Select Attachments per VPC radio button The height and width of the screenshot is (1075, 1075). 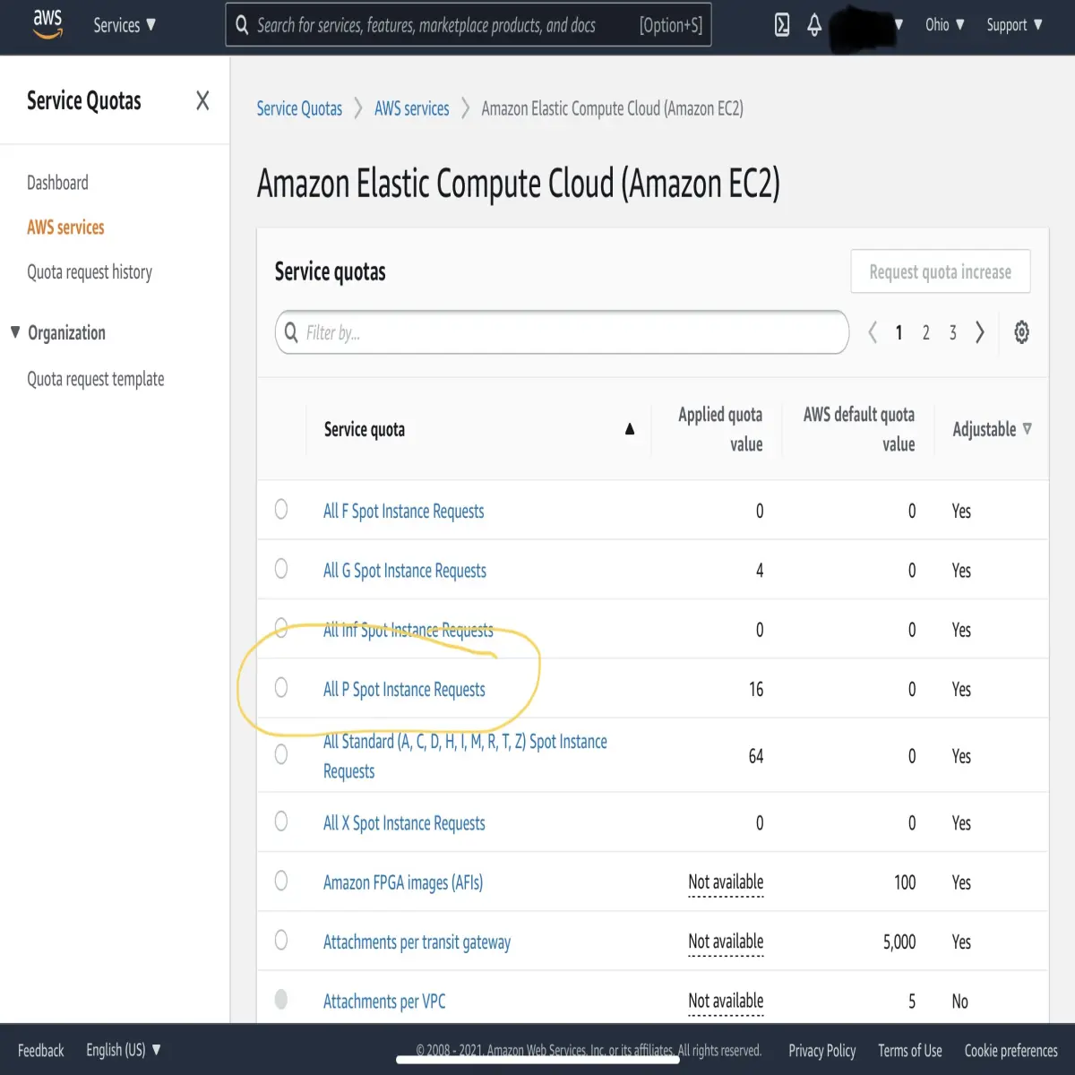click(x=281, y=999)
